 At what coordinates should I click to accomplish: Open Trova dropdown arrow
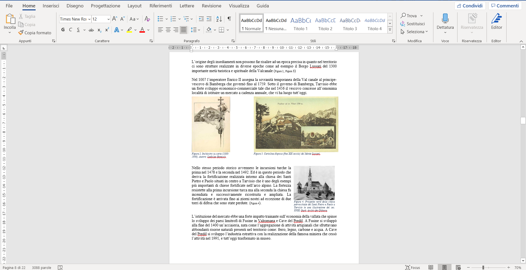tap(421, 16)
